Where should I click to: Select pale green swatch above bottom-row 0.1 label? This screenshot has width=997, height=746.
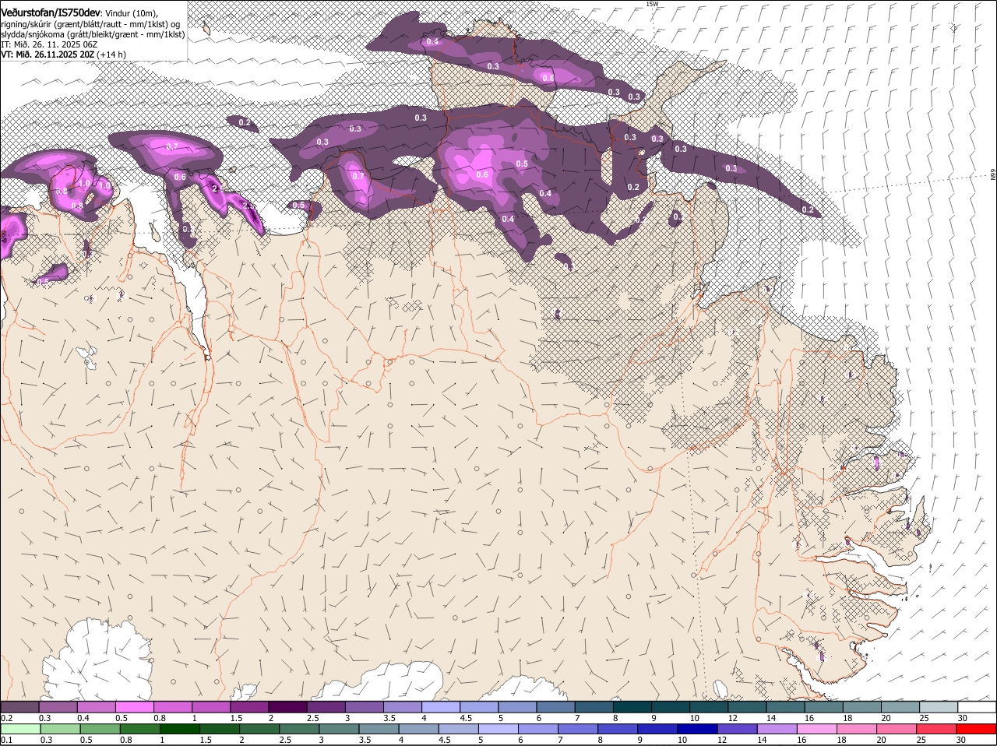[20, 730]
